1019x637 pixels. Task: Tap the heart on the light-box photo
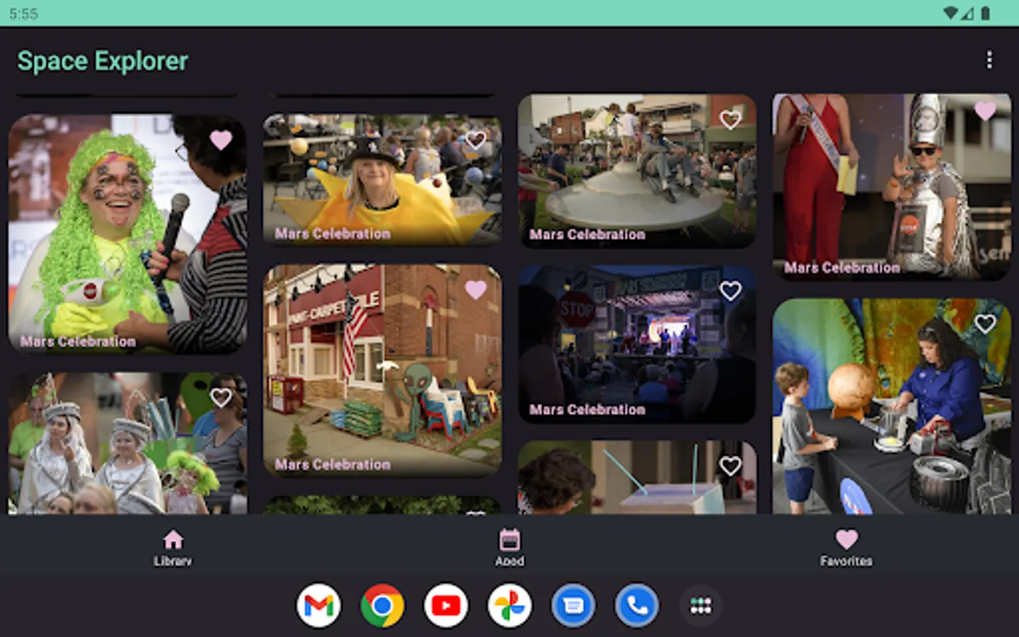pos(730,466)
